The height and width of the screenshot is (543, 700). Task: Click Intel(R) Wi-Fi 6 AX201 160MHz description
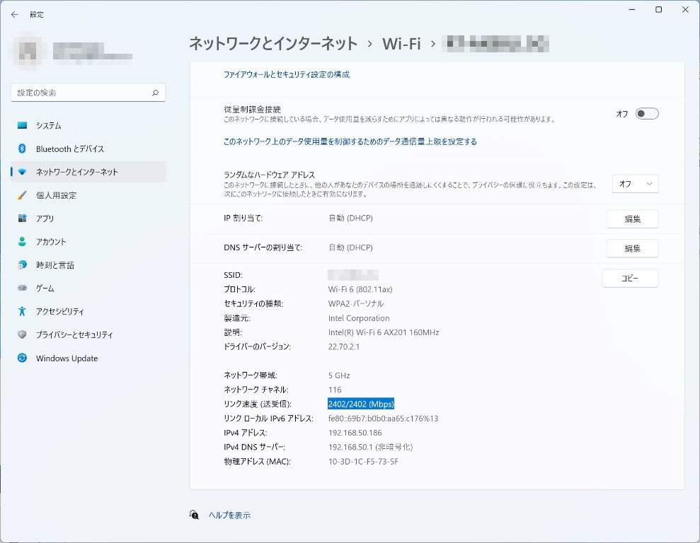(384, 332)
